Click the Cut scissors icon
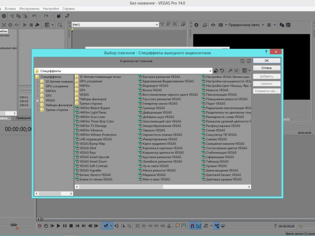The width and height of the screenshot is (315, 236). click(x=12, y=16)
